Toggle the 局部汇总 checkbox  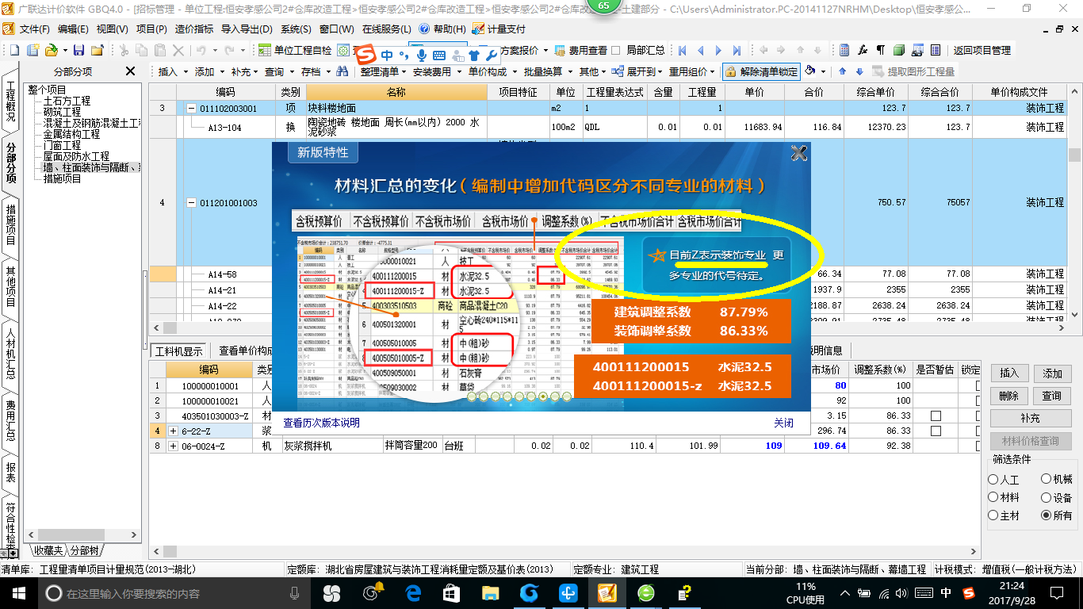(x=616, y=50)
